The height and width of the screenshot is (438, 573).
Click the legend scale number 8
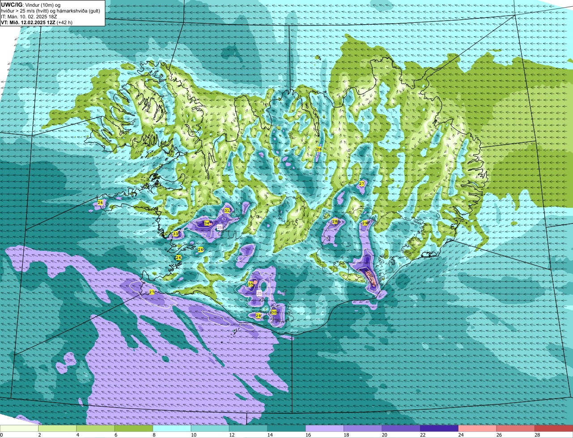(x=154, y=435)
